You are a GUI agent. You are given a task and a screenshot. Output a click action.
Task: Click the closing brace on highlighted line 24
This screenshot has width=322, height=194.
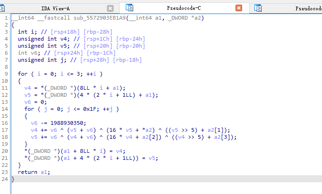click(13, 179)
